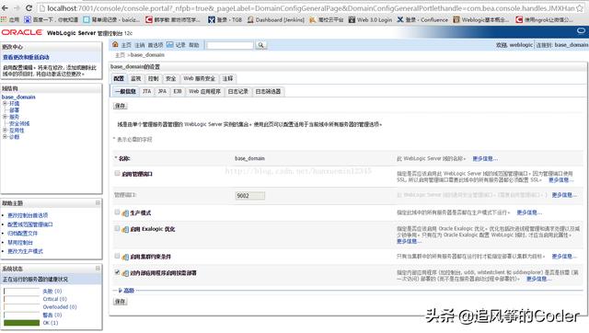The image size is (589, 333).
Task: Open the ngrok bookmark
Action: [x=544, y=19]
